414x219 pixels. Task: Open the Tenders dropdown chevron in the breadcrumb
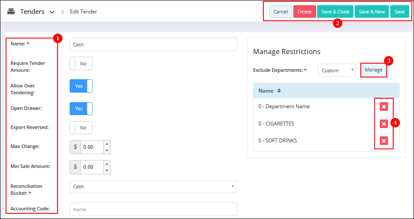tap(52, 12)
